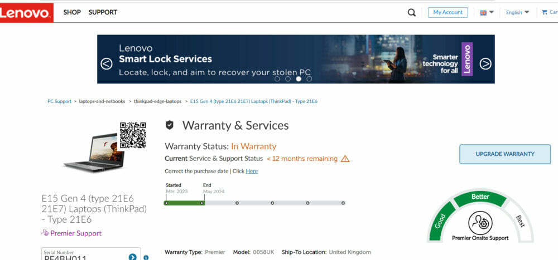Click the Premier warranty type value
The image size is (558, 260).
[215, 252]
